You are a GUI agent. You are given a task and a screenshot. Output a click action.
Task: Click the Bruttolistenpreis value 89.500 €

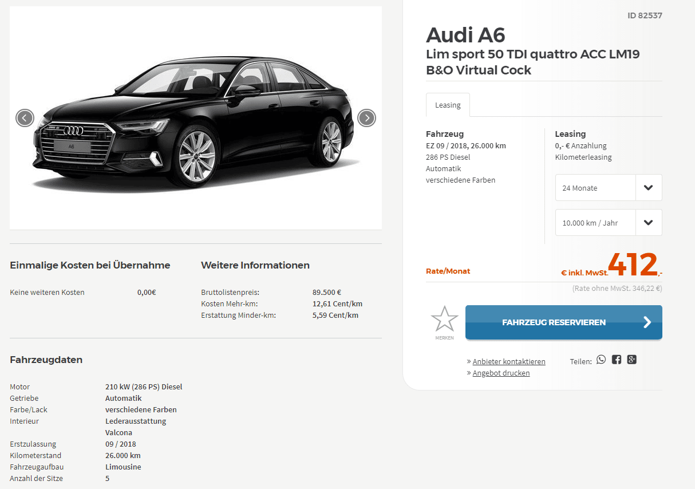pos(327,292)
